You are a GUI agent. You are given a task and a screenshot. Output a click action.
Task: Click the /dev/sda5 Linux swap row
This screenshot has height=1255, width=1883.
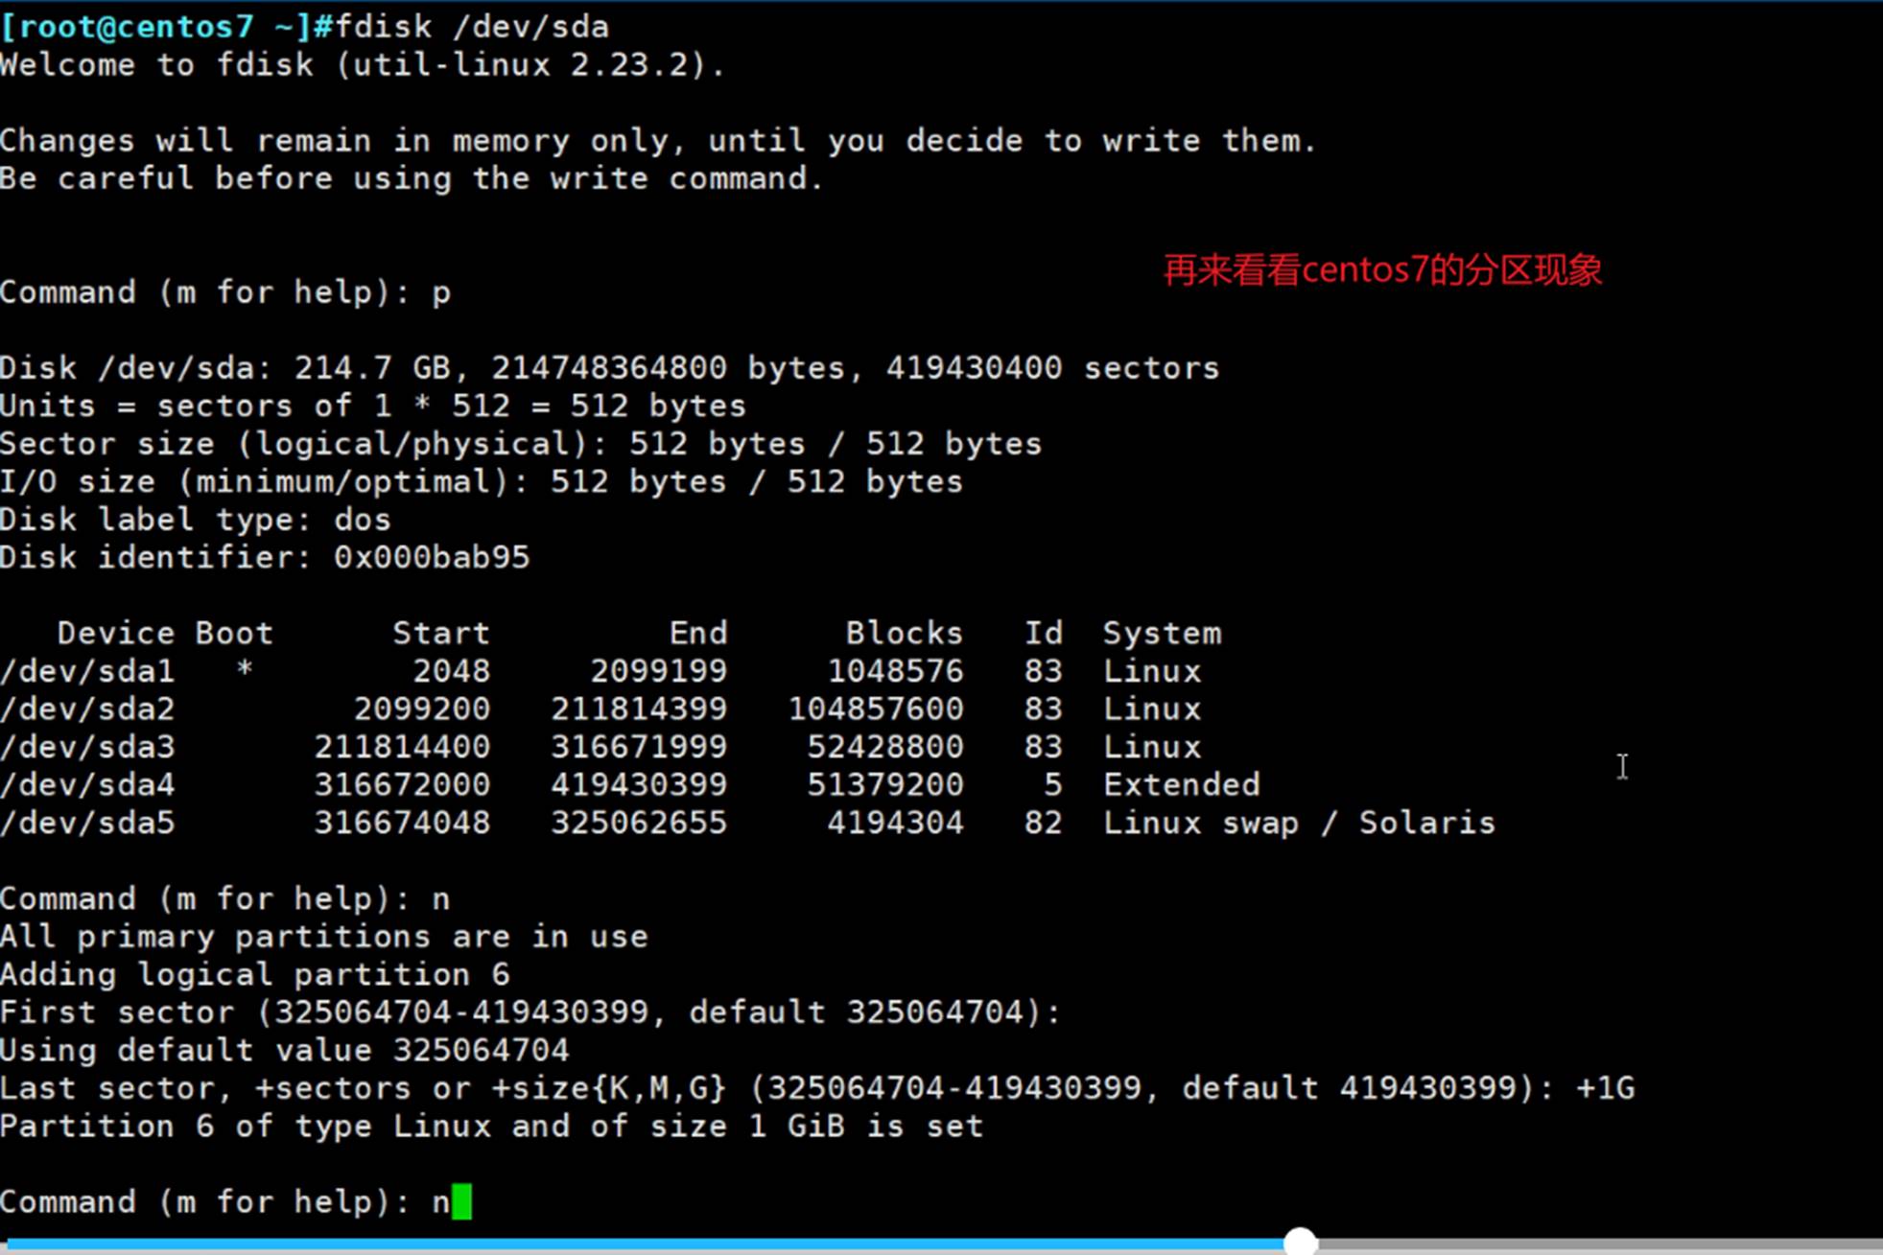pos(88,823)
